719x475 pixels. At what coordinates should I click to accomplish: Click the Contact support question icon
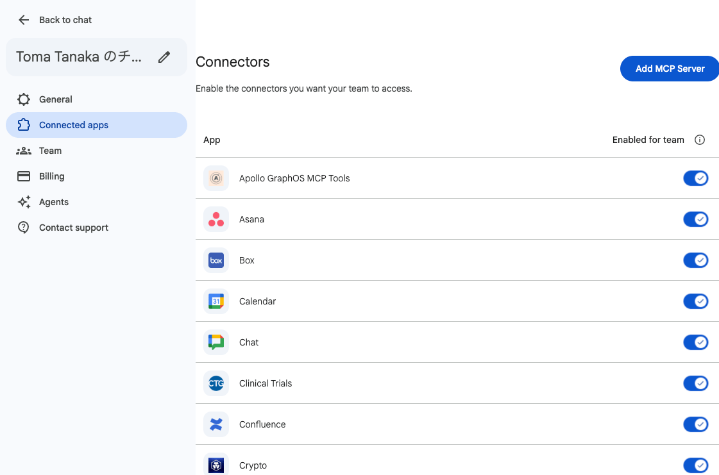point(23,228)
